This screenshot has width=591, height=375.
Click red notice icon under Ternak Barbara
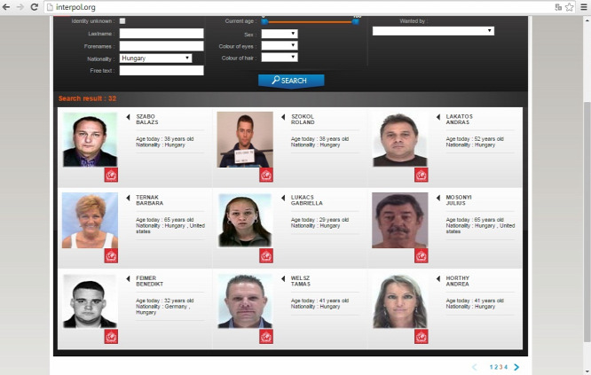(111, 256)
